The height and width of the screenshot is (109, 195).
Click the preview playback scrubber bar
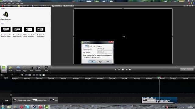(x=122, y=67)
